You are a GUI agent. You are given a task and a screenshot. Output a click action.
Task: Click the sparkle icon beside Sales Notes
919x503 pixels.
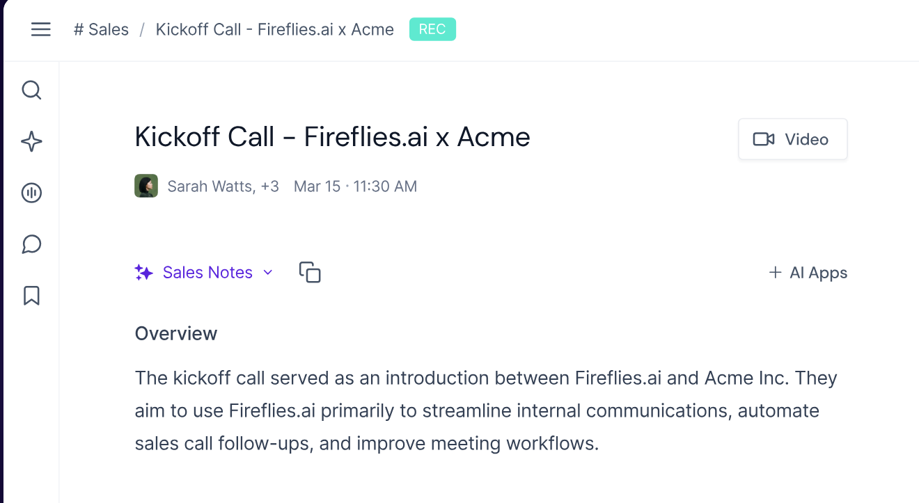click(144, 273)
